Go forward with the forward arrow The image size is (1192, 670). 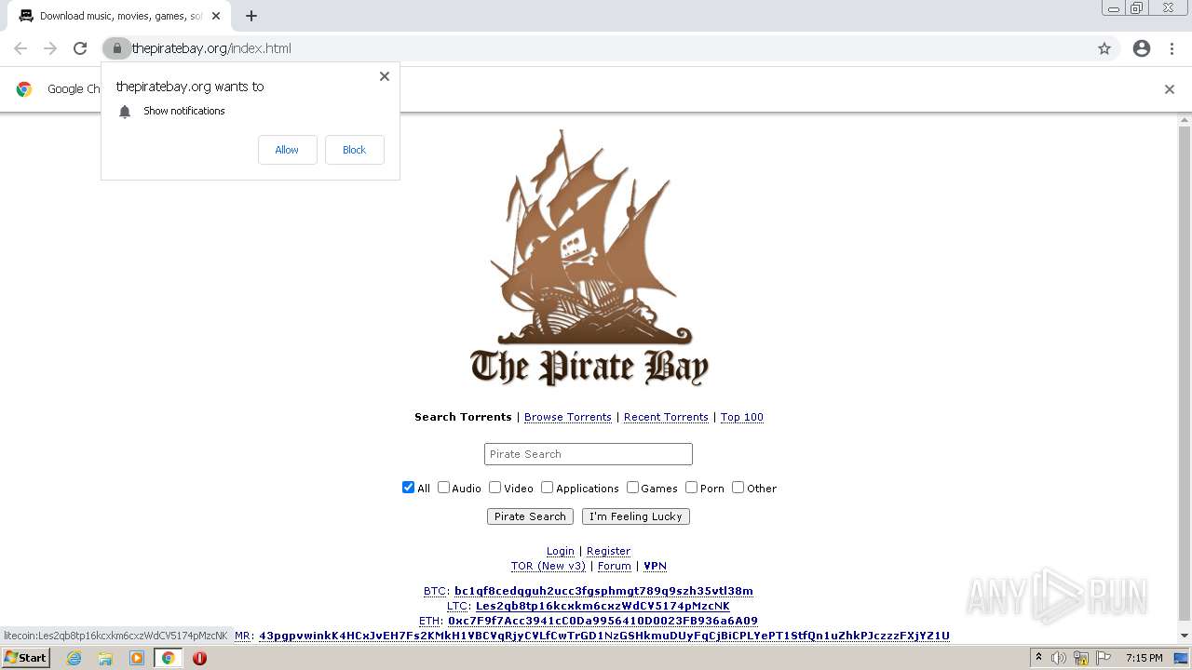(x=50, y=48)
